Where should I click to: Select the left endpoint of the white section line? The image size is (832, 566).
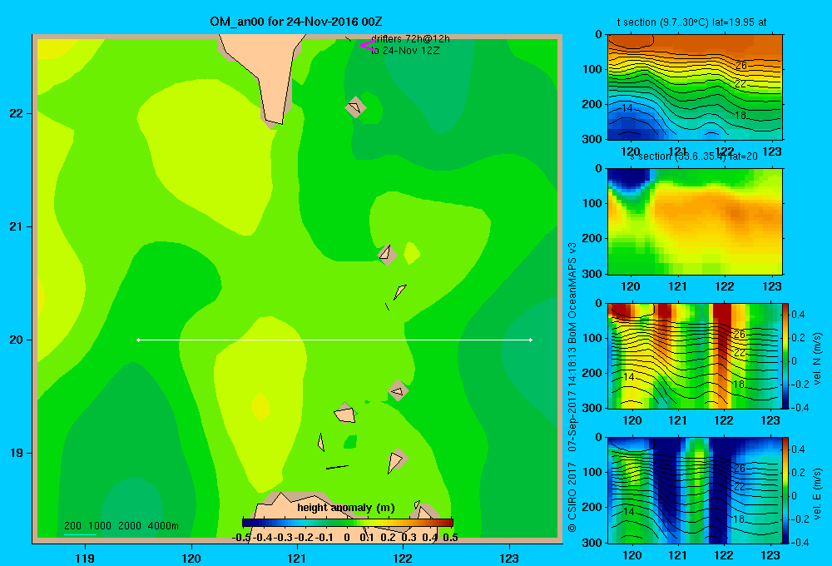coord(138,340)
